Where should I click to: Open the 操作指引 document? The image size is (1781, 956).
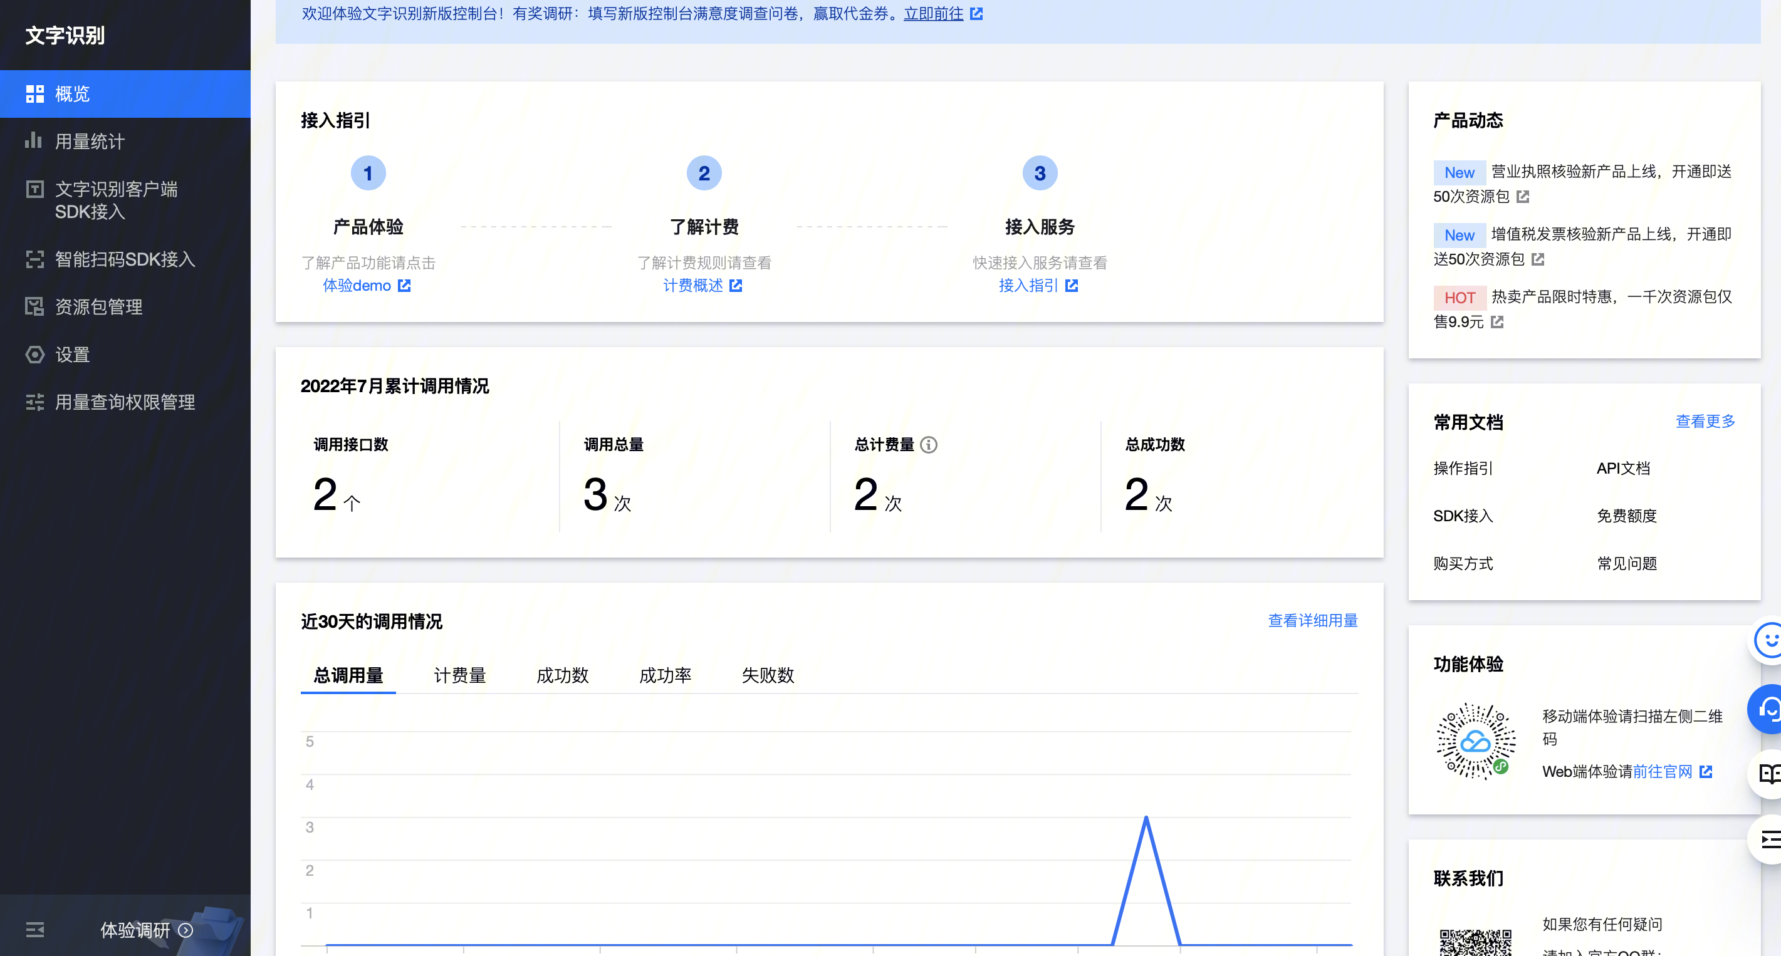[x=1463, y=468]
